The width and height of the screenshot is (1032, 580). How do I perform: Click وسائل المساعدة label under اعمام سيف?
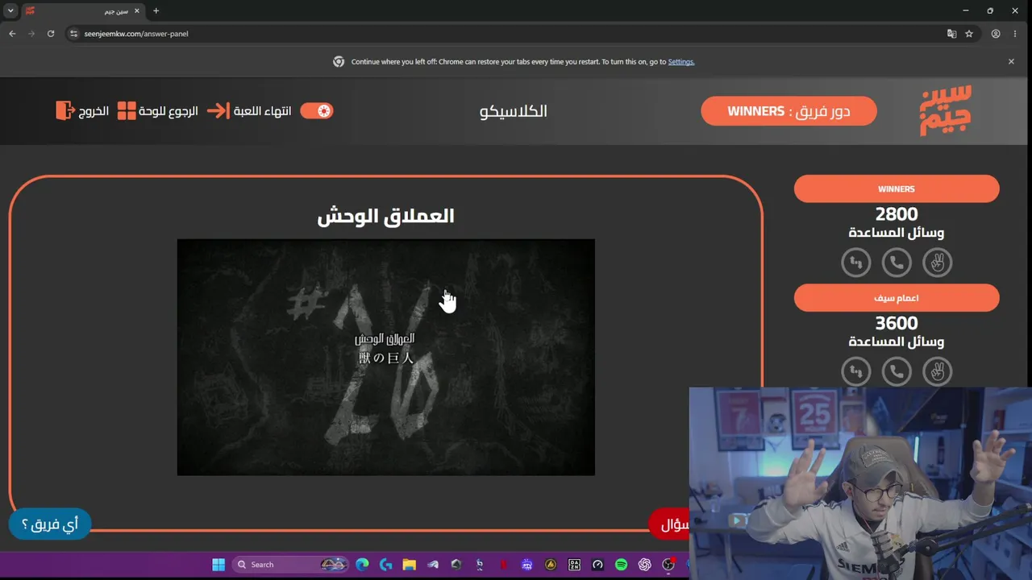tap(897, 342)
